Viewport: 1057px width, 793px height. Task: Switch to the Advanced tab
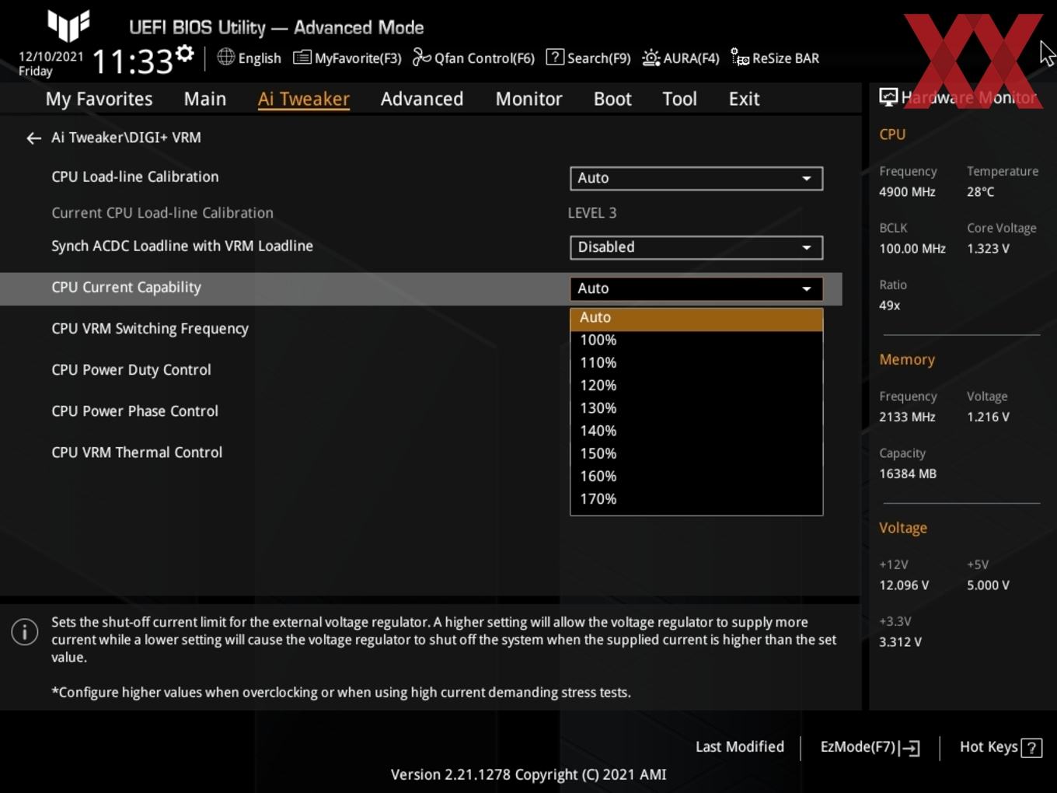422,99
